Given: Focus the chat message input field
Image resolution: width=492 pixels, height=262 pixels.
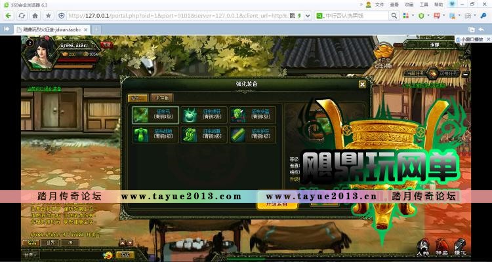Looking at the screenshot, I should tap(72, 255).
